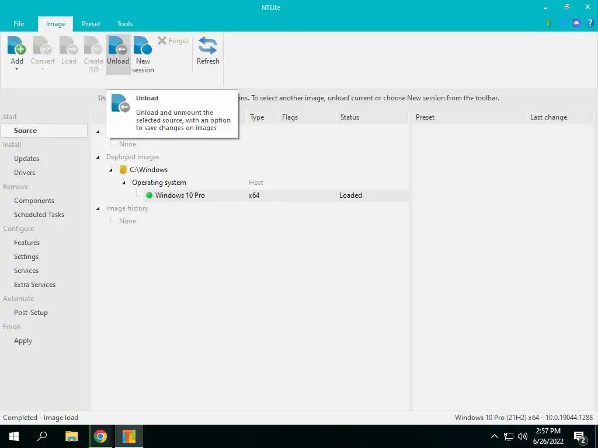Click the Windows 10 Pro (21H2) version text

[524, 418]
